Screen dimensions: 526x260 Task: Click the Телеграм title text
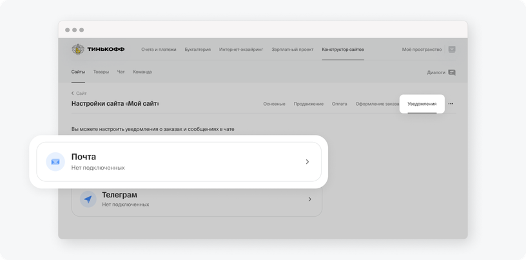(119, 195)
